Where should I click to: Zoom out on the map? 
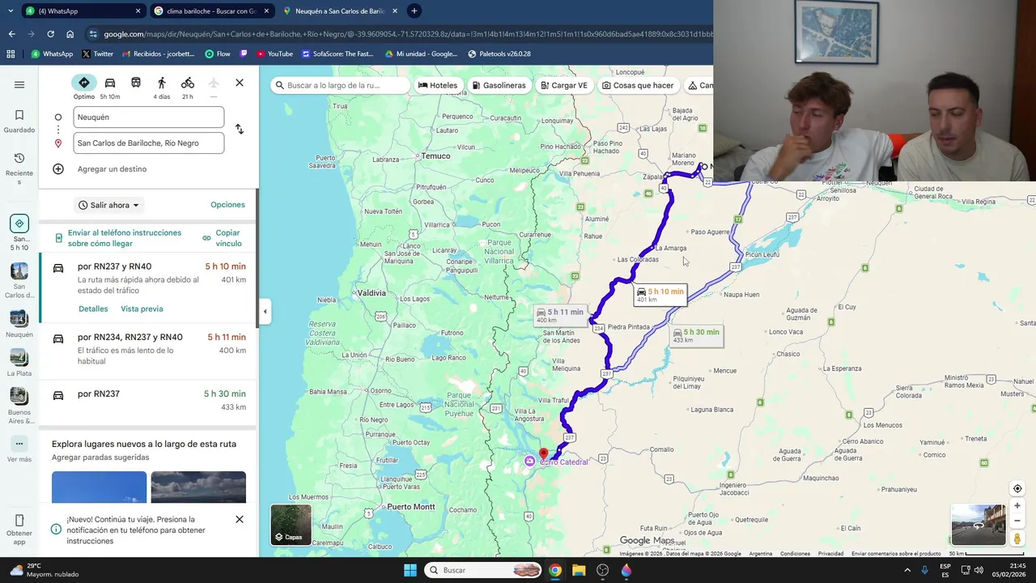(x=1017, y=521)
